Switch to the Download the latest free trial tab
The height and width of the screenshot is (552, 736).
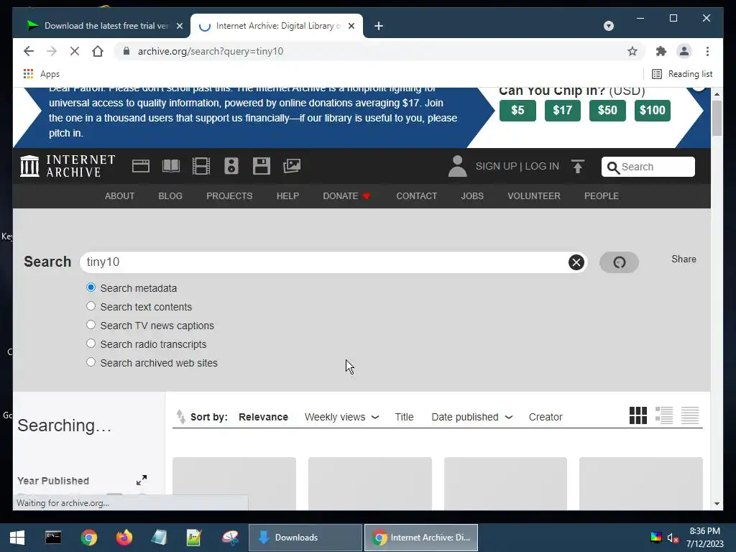[104, 26]
